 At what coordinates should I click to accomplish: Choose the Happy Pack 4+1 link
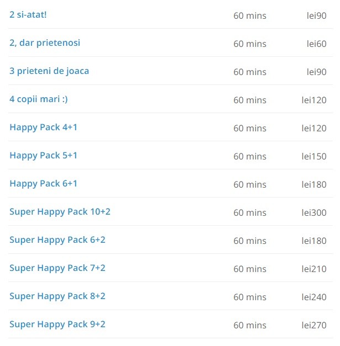coord(43,127)
